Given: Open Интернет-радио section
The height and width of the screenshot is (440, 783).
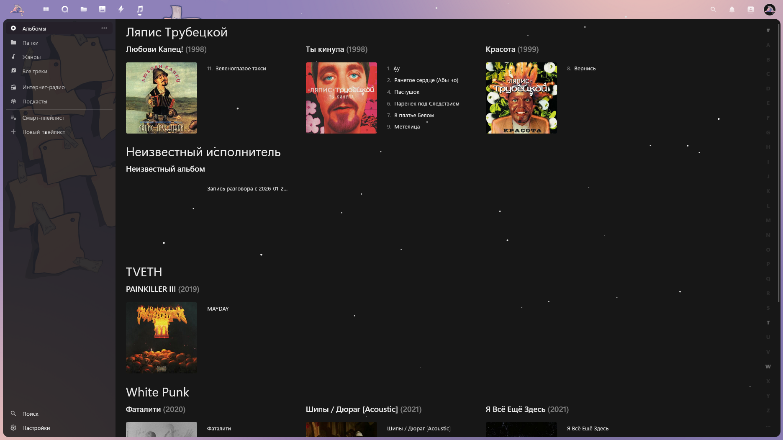Looking at the screenshot, I should point(44,87).
